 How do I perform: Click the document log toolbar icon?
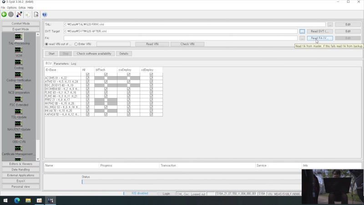(x=36, y=15)
